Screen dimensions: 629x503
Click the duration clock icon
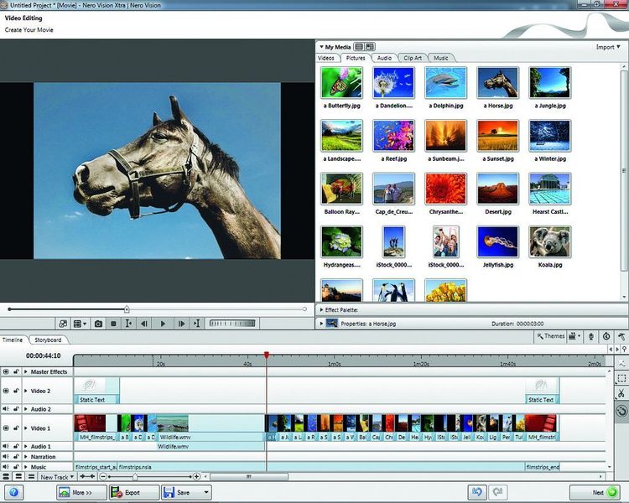click(606, 336)
